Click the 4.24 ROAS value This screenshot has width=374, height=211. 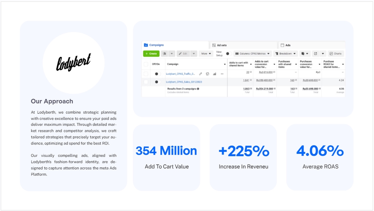click(341, 80)
